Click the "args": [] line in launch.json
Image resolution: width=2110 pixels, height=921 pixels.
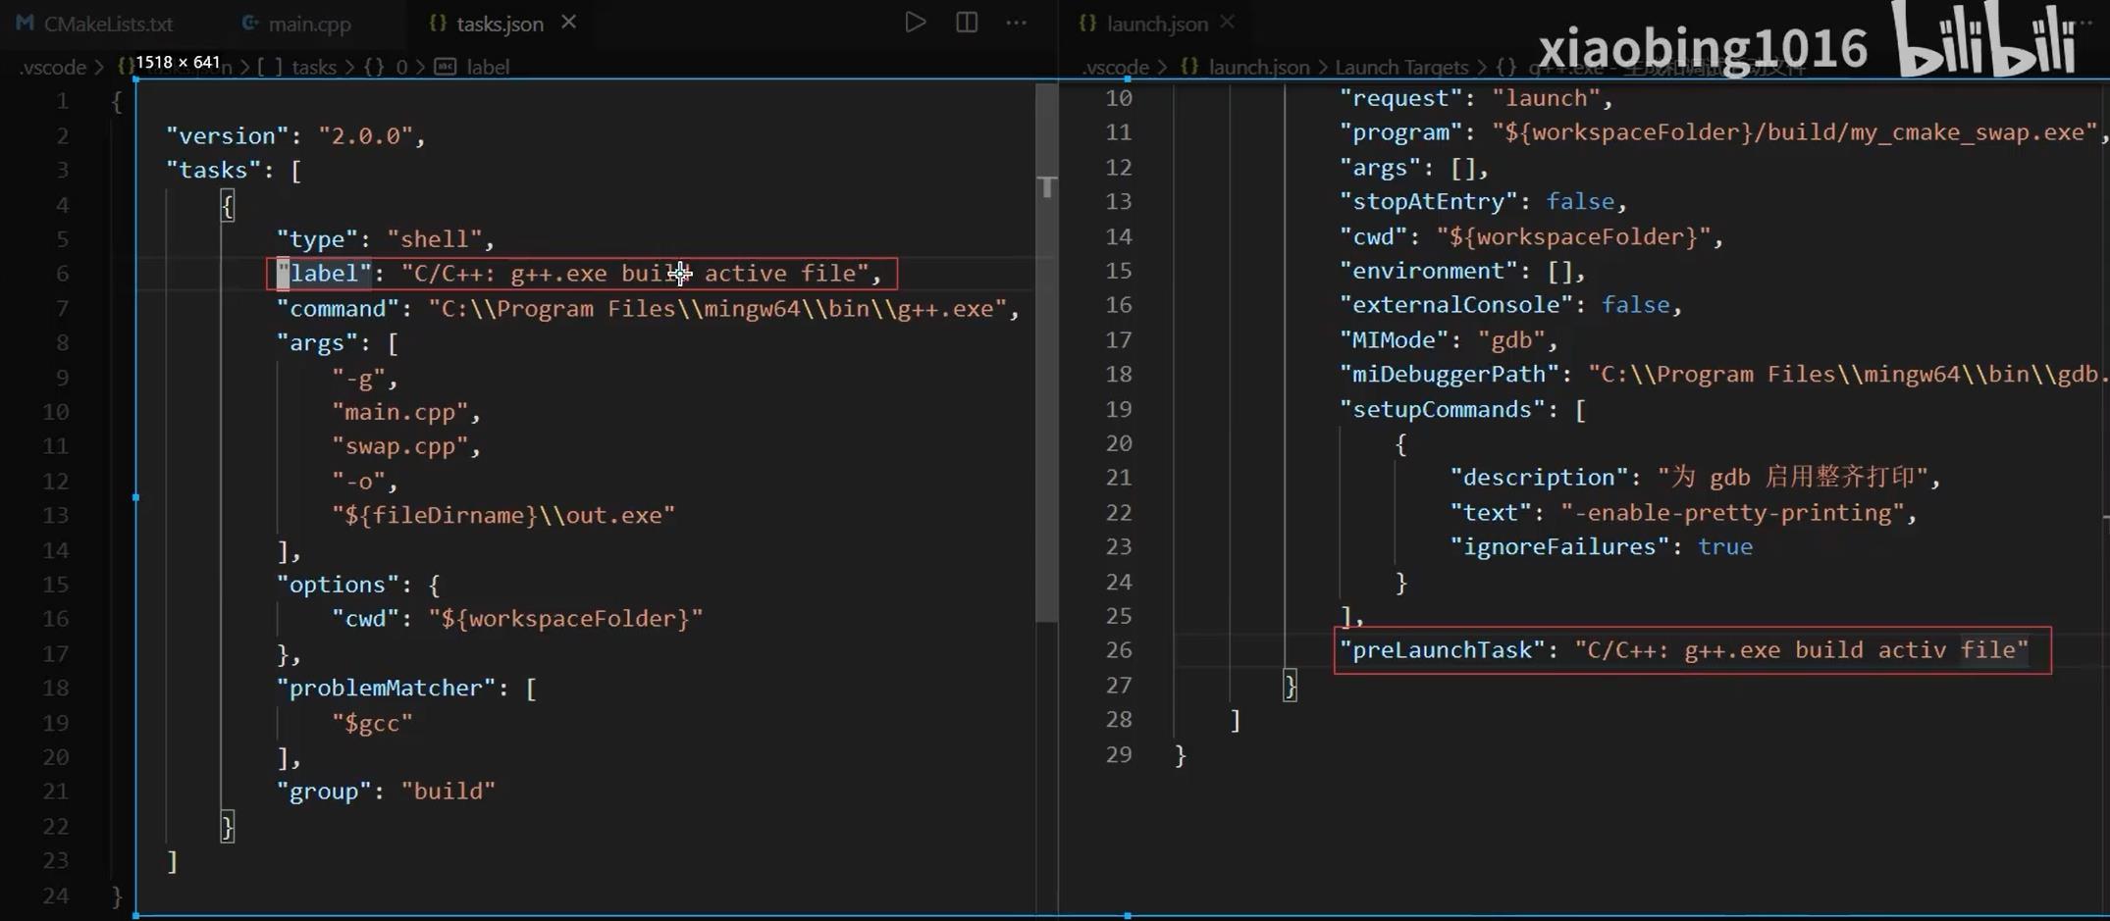tap(1414, 168)
